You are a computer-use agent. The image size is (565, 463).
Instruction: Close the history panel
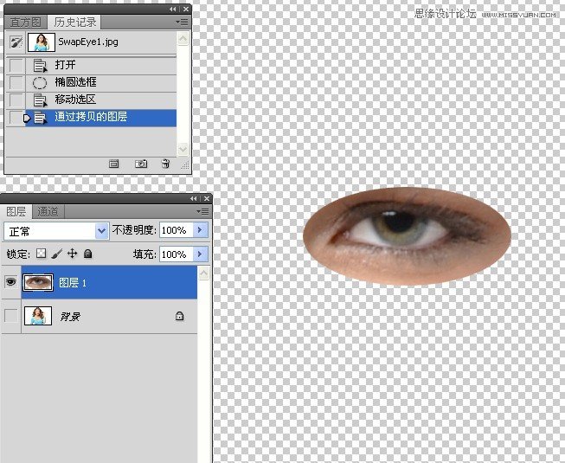(186, 9)
